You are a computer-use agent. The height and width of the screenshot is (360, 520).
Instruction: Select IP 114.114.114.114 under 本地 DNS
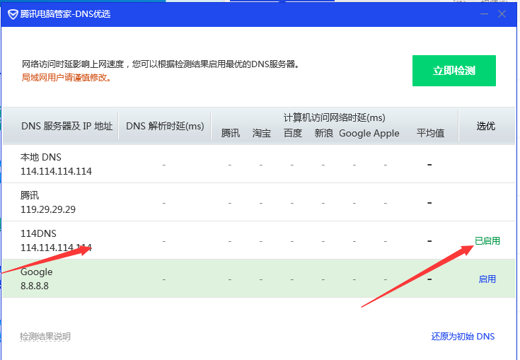tap(56, 171)
